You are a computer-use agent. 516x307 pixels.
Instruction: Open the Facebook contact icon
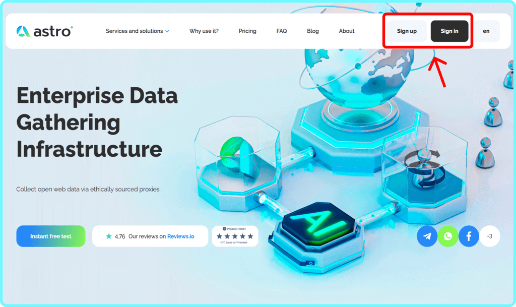tap(469, 236)
